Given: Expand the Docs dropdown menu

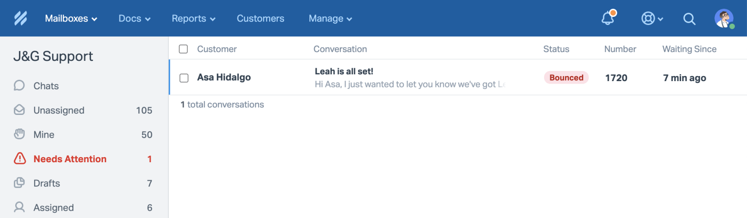Looking at the screenshot, I should [x=134, y=19].
